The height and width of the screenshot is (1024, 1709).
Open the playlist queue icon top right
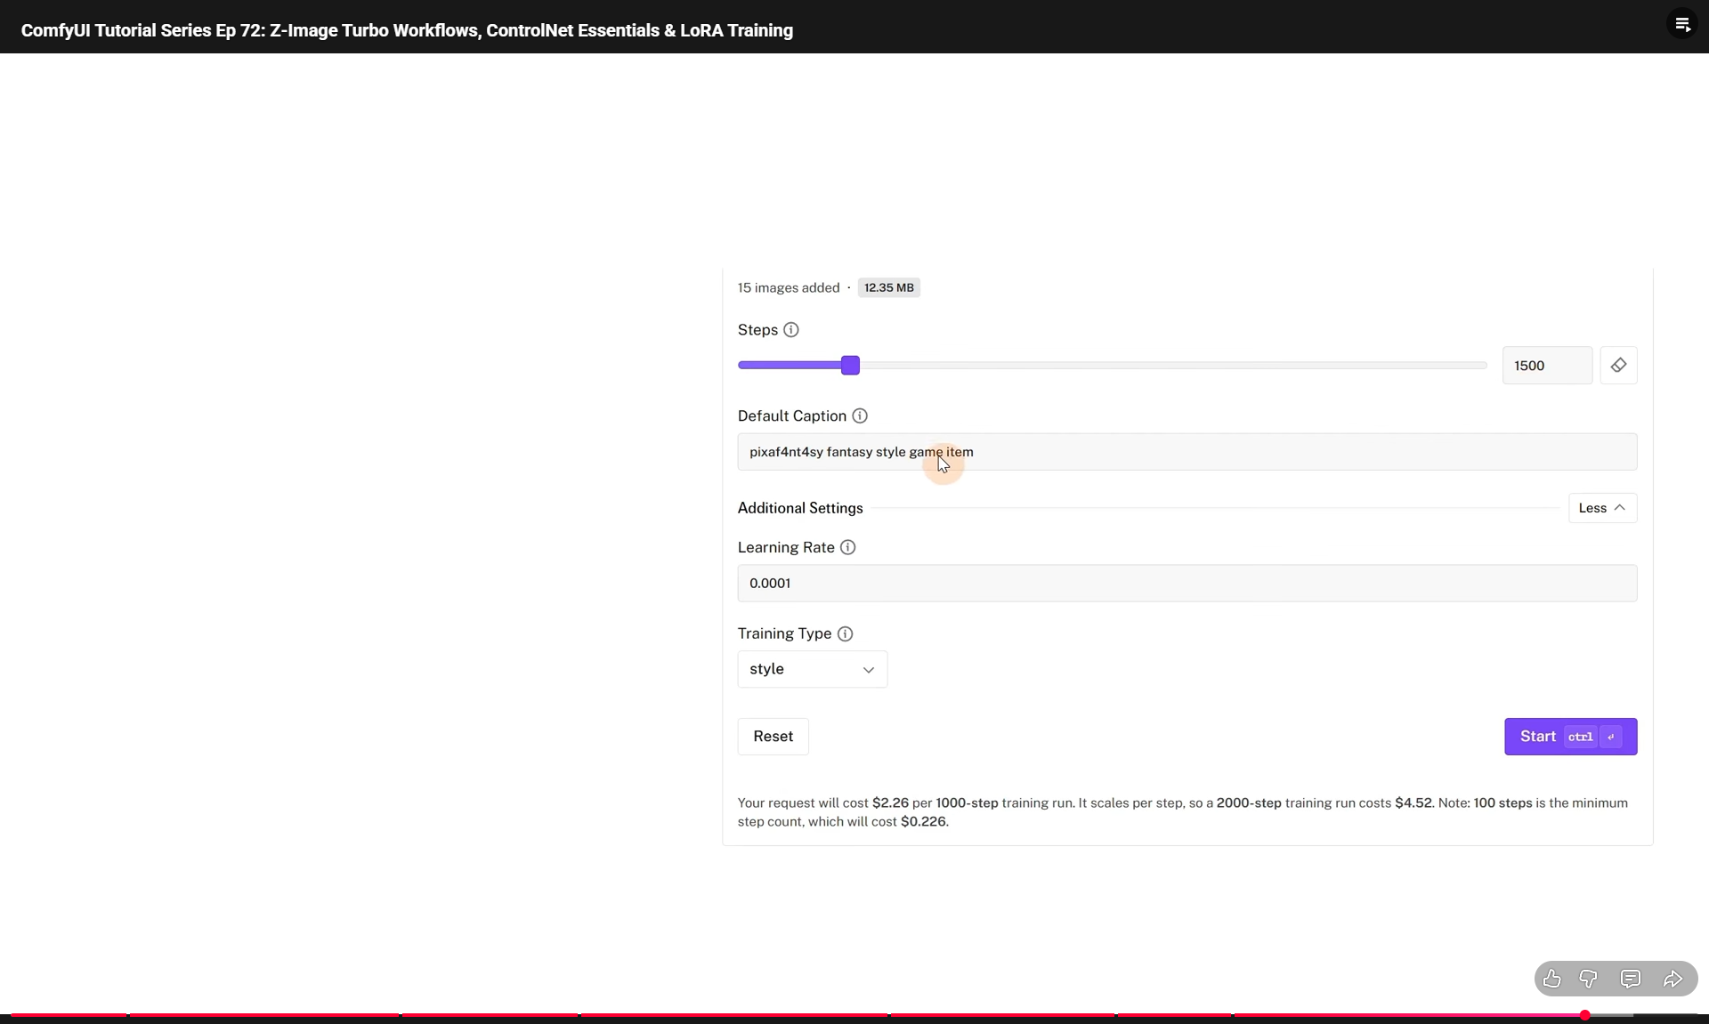pos(1681,24)
